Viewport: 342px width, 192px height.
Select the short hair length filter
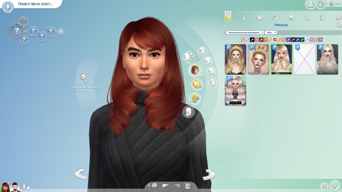(202, 50)
